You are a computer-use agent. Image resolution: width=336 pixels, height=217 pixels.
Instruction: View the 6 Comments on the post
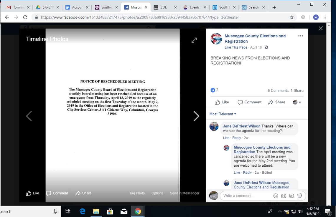(x=278, y=90)
